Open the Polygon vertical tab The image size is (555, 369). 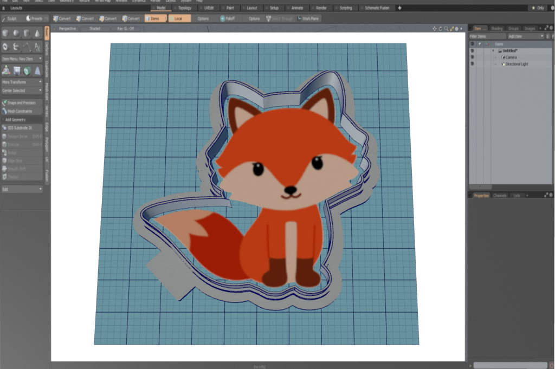(47, 144)
